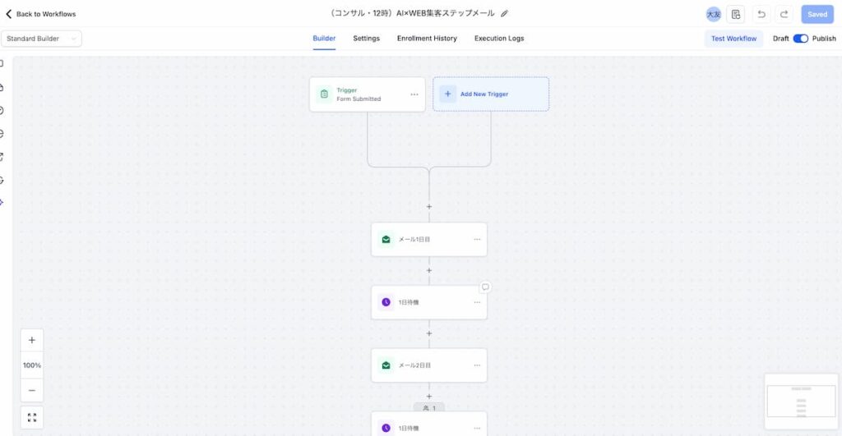Click Add New Trigger card
The image size is (842, 436).
click(491, 94)
